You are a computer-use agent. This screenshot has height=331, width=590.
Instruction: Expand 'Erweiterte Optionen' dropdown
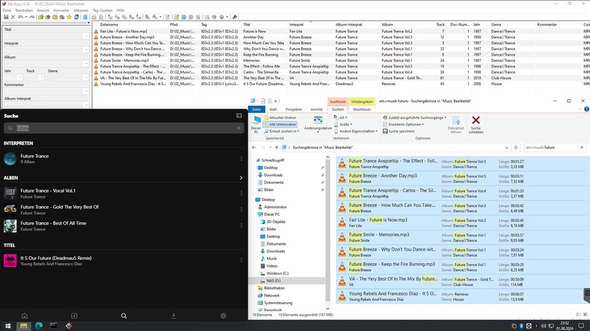pyautogui.click(x=405, y=124)
